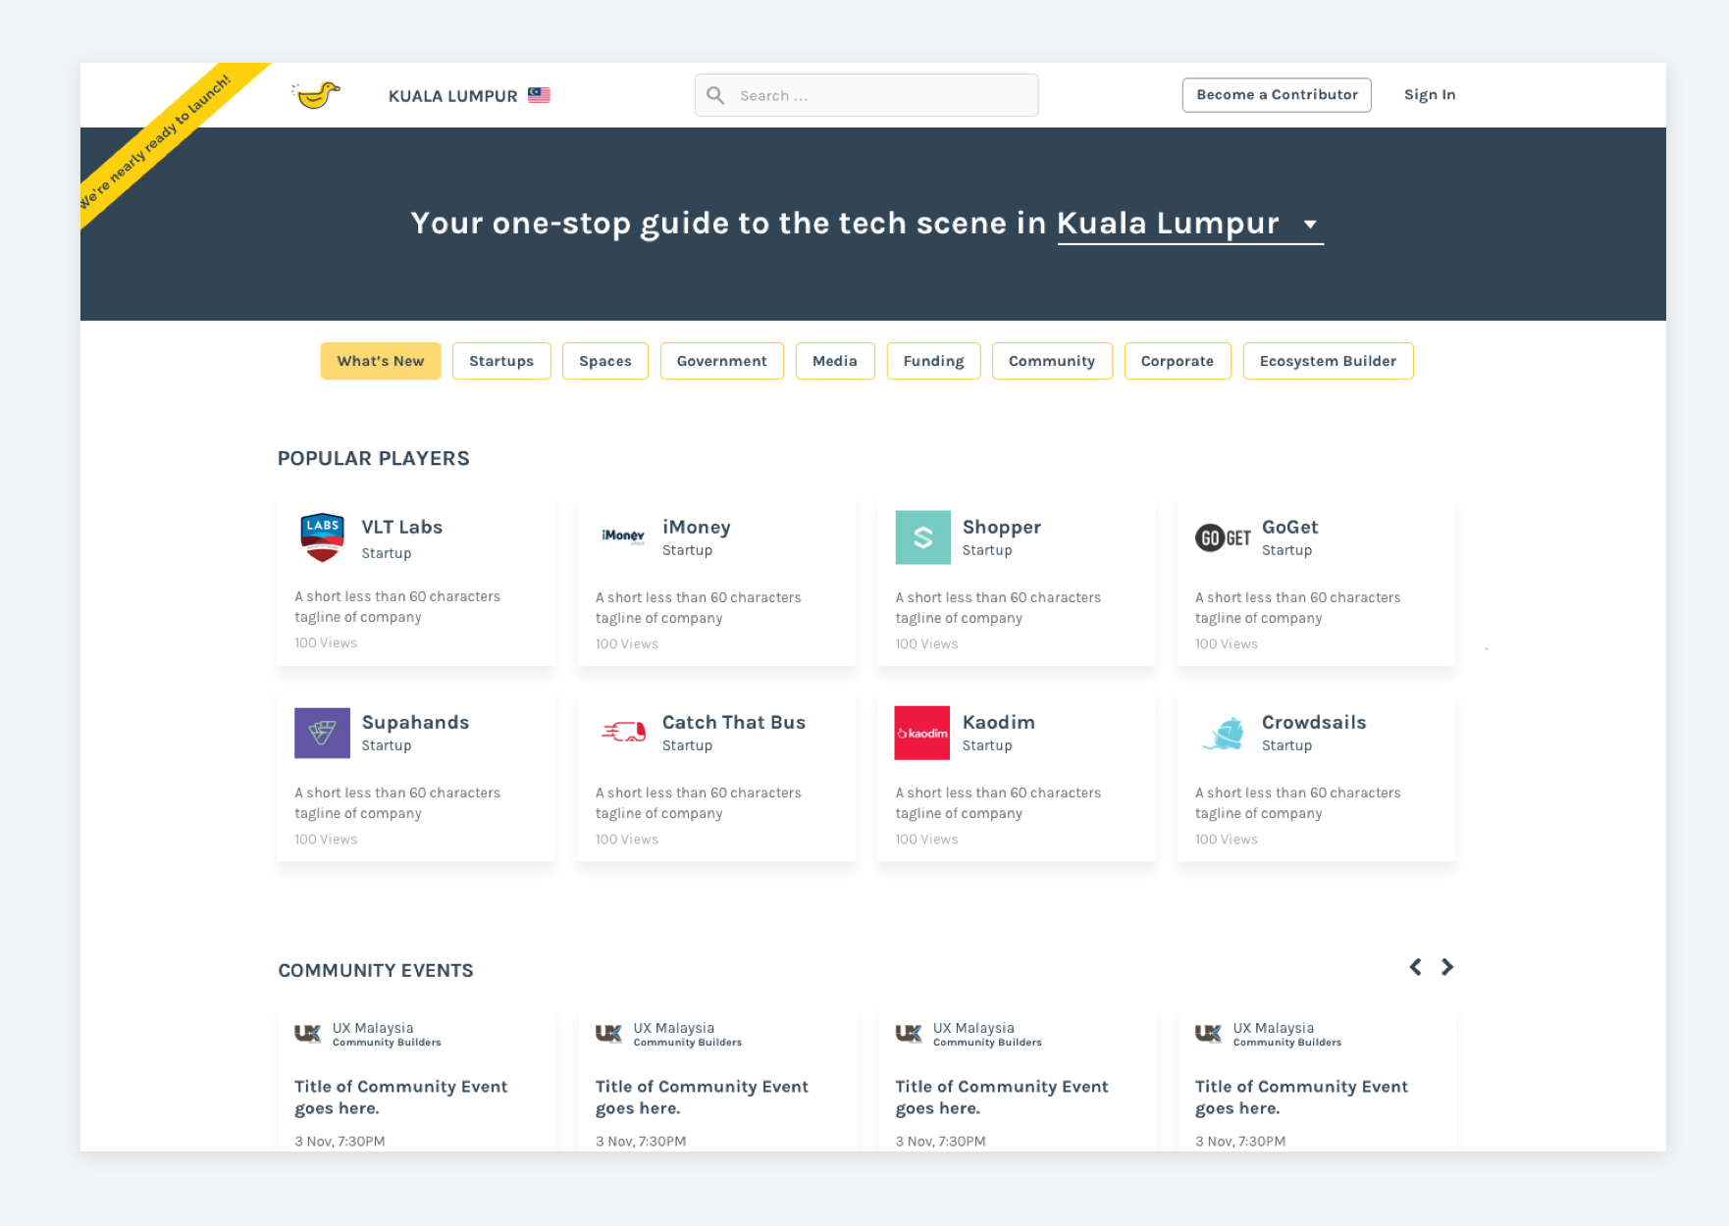Click 'Startup' label under GoGet
The height and width of the screenshot is (1226, 1729).
pyautogui.click(x=1286, y=550)
